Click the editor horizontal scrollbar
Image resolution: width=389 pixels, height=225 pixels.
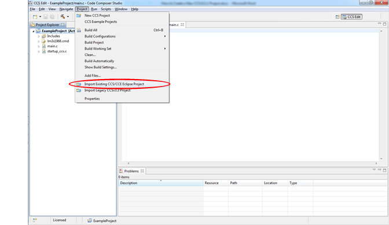coord(252,163)
